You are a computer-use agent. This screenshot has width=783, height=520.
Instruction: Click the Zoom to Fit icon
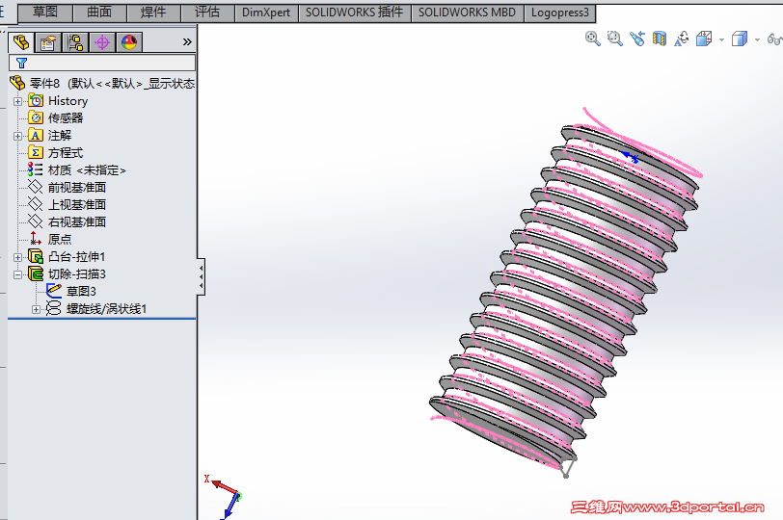click(x=593, y=39)
